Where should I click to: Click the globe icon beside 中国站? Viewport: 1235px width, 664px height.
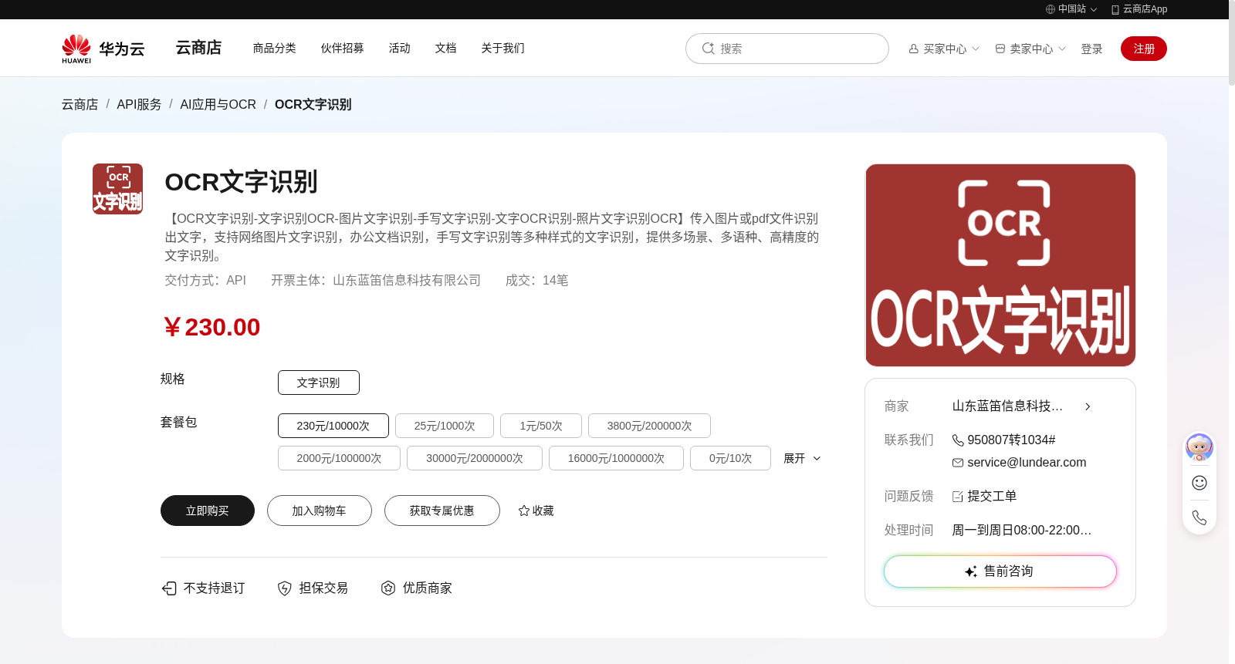click(1051, 9)
